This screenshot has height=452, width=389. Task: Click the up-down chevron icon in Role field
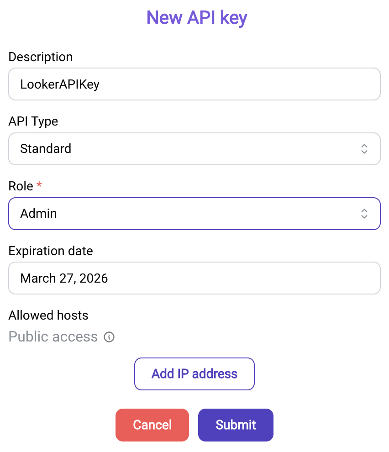pos(364,214)
